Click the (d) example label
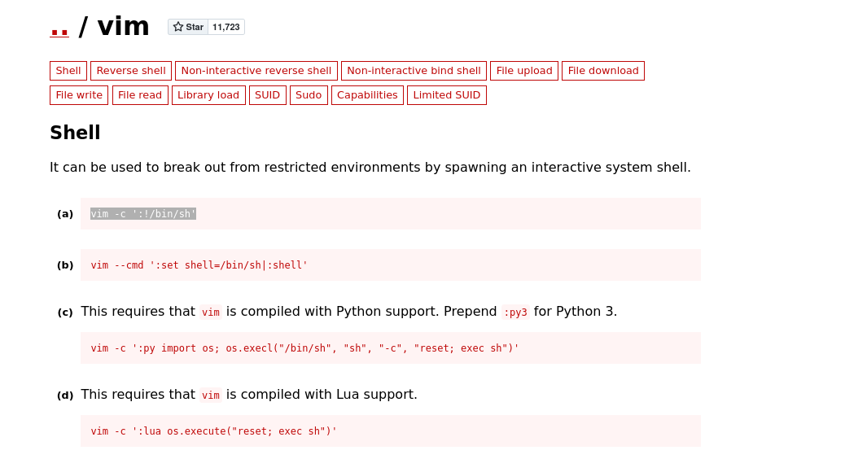845x459 pixels. [65, 396]
